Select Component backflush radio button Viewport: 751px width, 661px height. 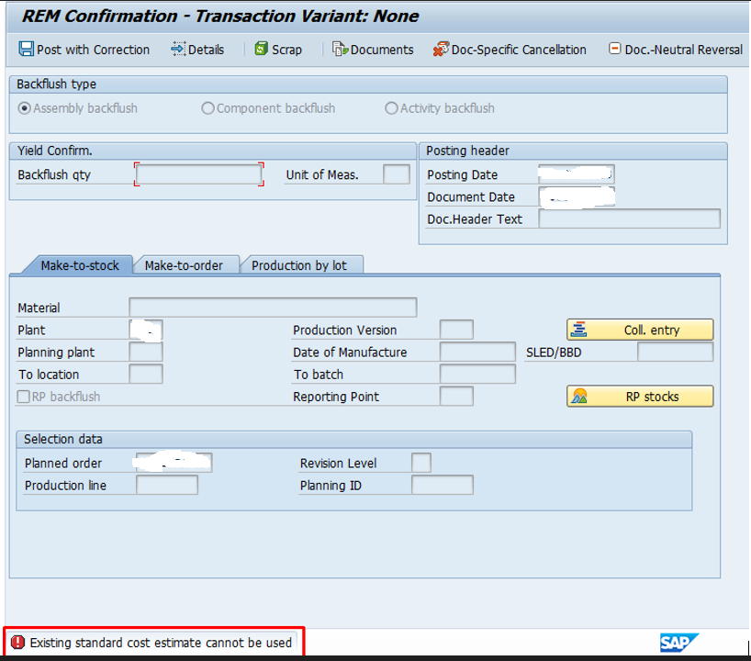207,108
